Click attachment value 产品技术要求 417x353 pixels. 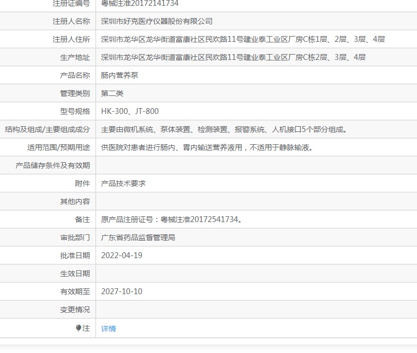pyautogui.click(x=124, y=183)
